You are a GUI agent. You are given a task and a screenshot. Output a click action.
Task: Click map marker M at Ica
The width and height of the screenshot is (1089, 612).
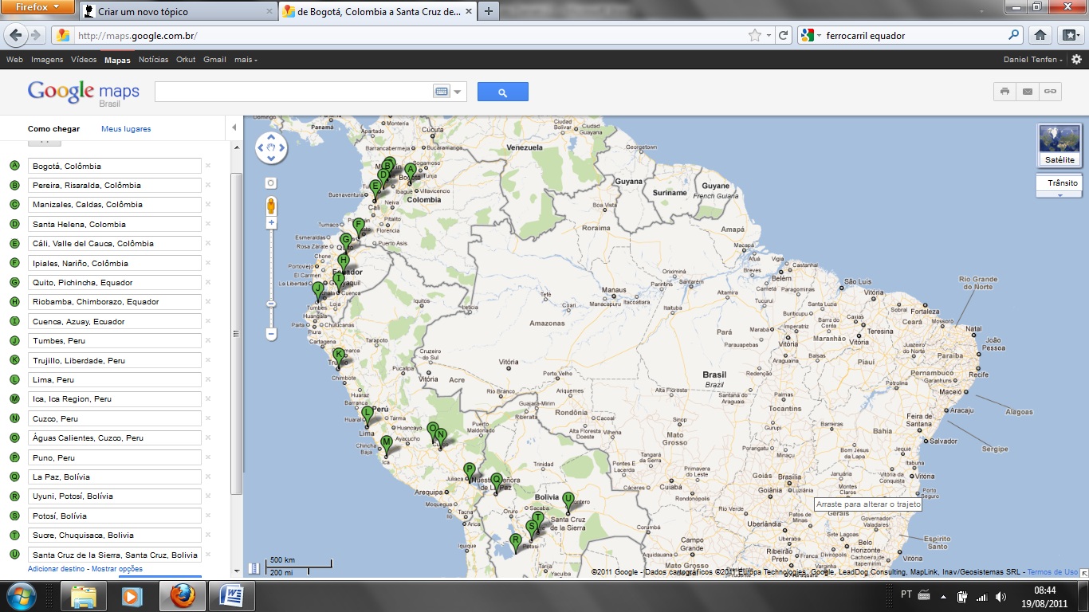point(386,446)
